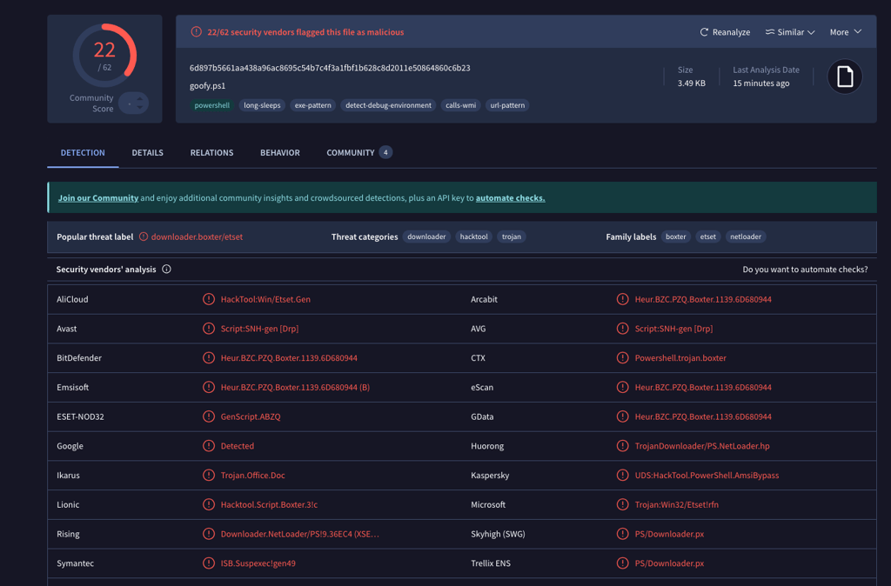Select the powershell tag
Screen dimensions: 891x586
pyautogui.click(x=212, y=105)
